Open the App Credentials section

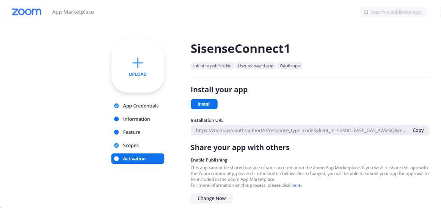[x=141, y=106]
